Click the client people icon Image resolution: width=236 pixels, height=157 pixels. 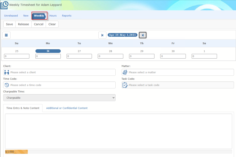[x=7, y=72]
